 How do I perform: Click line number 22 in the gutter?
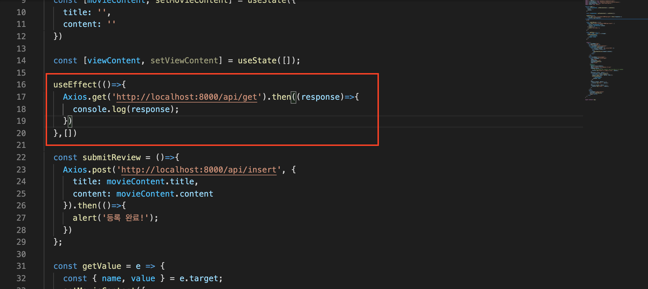click(x=21, y=157)
